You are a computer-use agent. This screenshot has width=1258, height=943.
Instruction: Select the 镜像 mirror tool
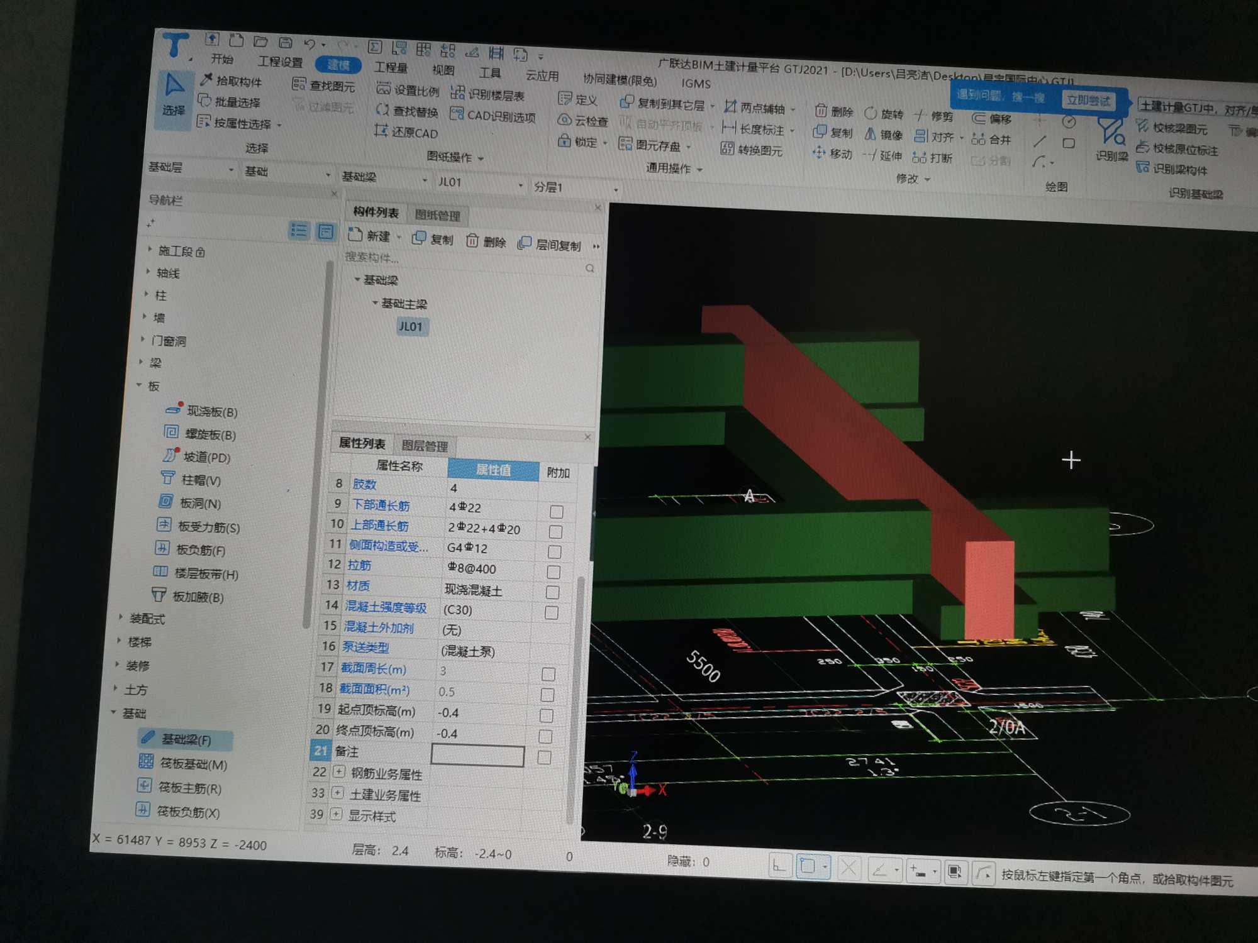tap(883, 135)
